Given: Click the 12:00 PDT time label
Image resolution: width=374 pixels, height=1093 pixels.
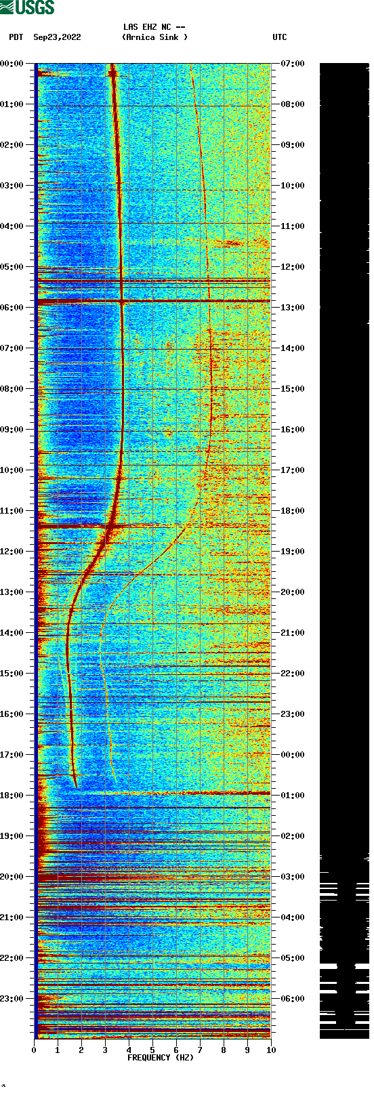Looking at the screenshot, I should (12, 552).
